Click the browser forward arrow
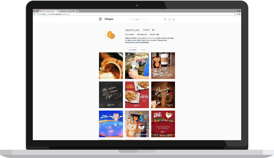The height and width of the screenshot is (158, 274). (x=37, y=14)
